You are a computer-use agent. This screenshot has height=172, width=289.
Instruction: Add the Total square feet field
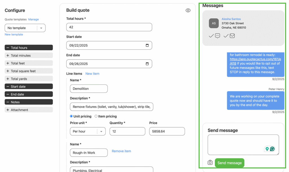click(x=29, y=71)
